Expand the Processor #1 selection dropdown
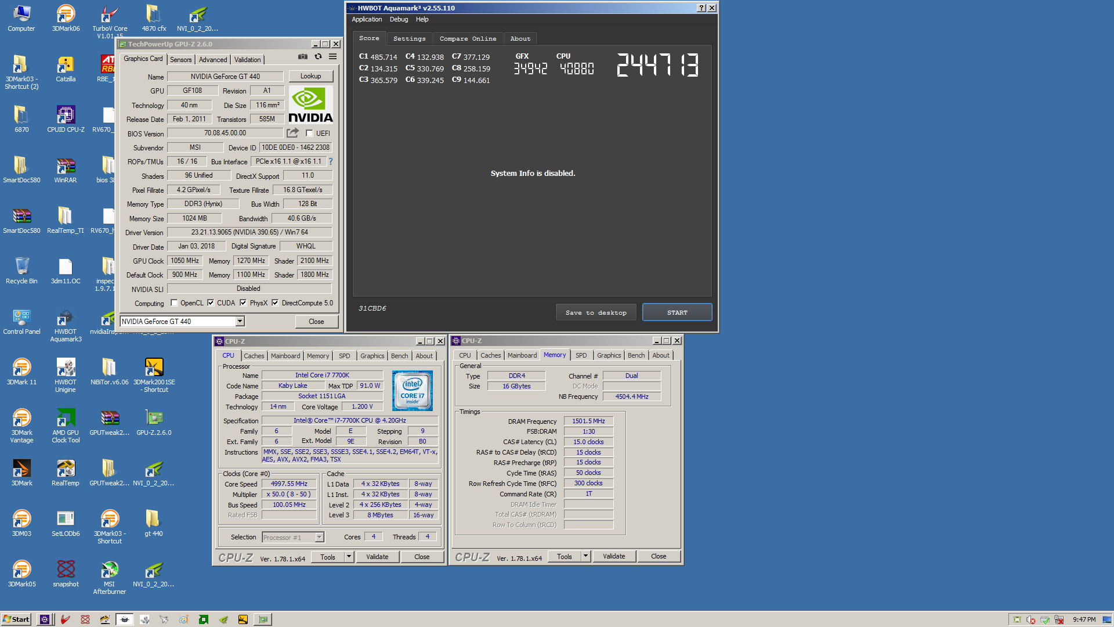Viewport: 1114px width, 627px height. (319, 538)
